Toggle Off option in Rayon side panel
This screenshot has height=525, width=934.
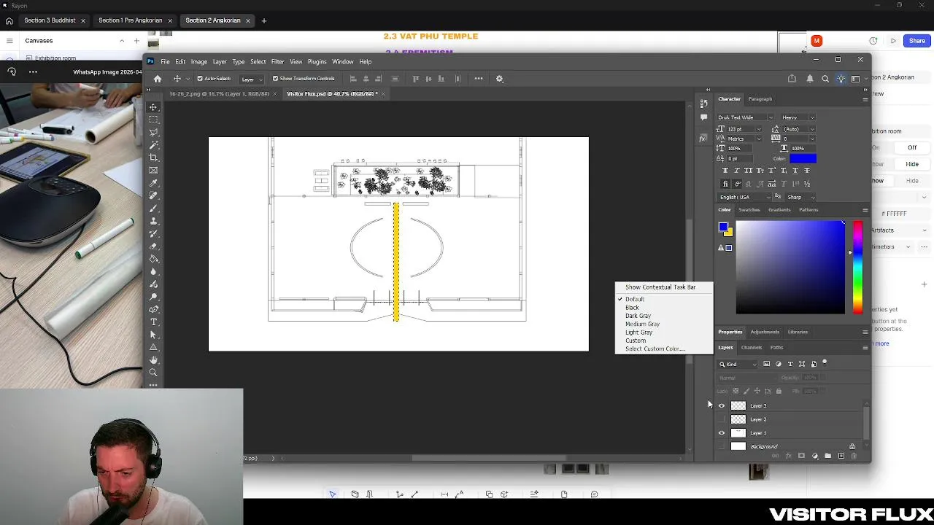coord(912,147)
